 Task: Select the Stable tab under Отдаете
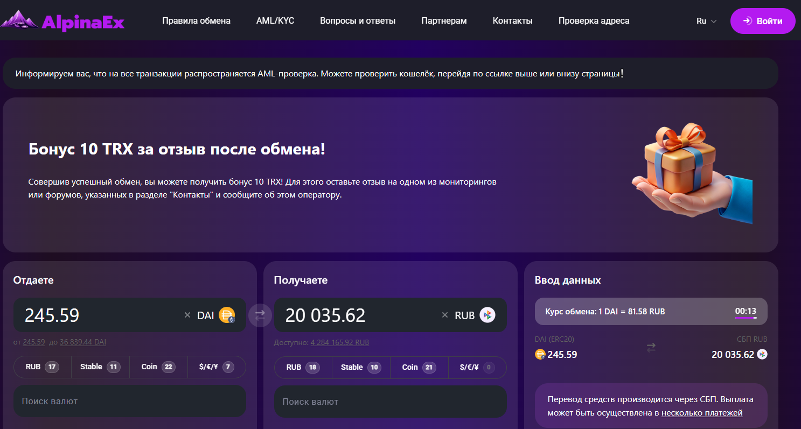point(100,367)
